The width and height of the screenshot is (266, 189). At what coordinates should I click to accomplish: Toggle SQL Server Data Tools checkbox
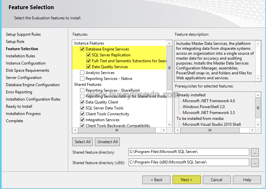pos(82,108)
